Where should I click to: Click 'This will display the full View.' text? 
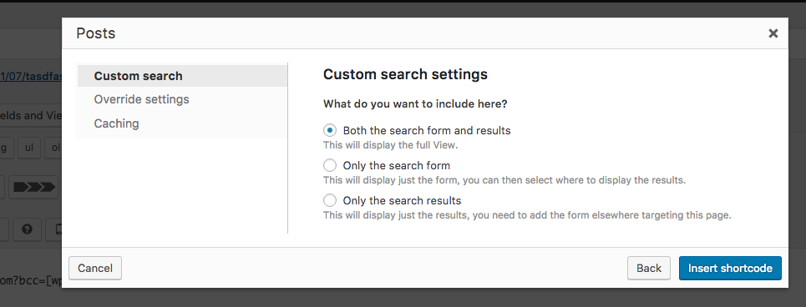[390, 145]
